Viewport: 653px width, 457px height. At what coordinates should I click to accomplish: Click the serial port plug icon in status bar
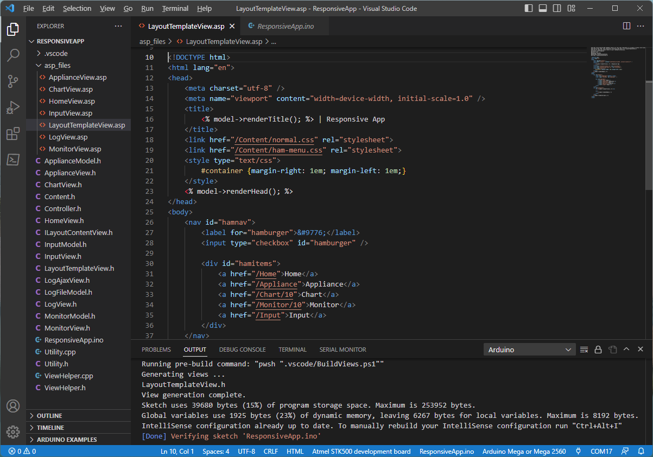[579, 451]
